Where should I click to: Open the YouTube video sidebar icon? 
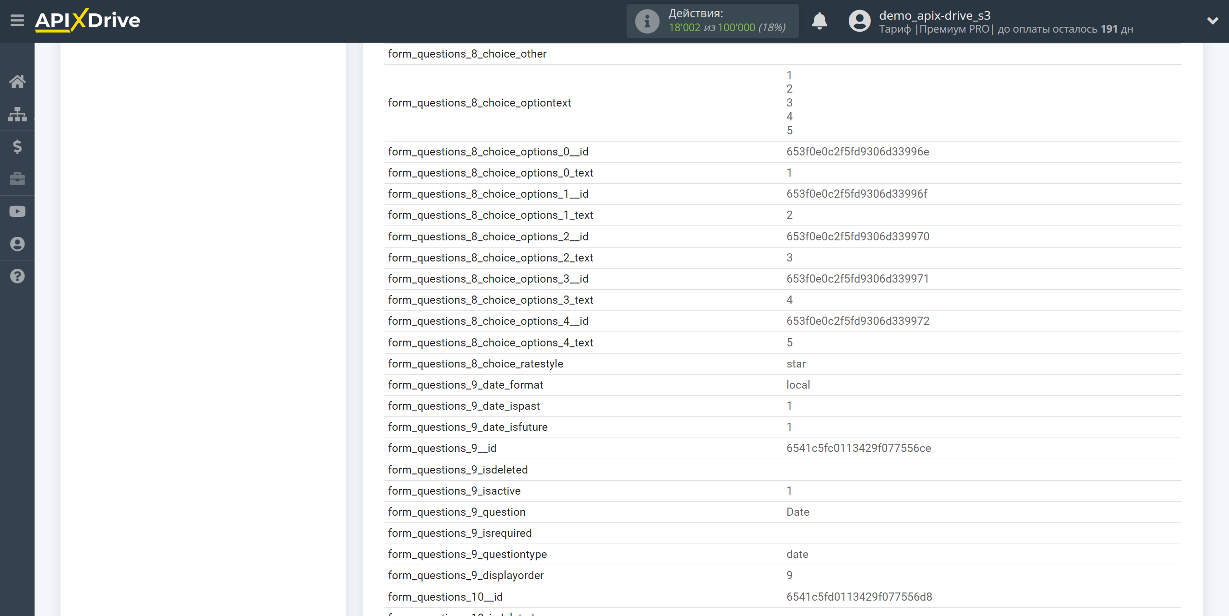[17, 212]
